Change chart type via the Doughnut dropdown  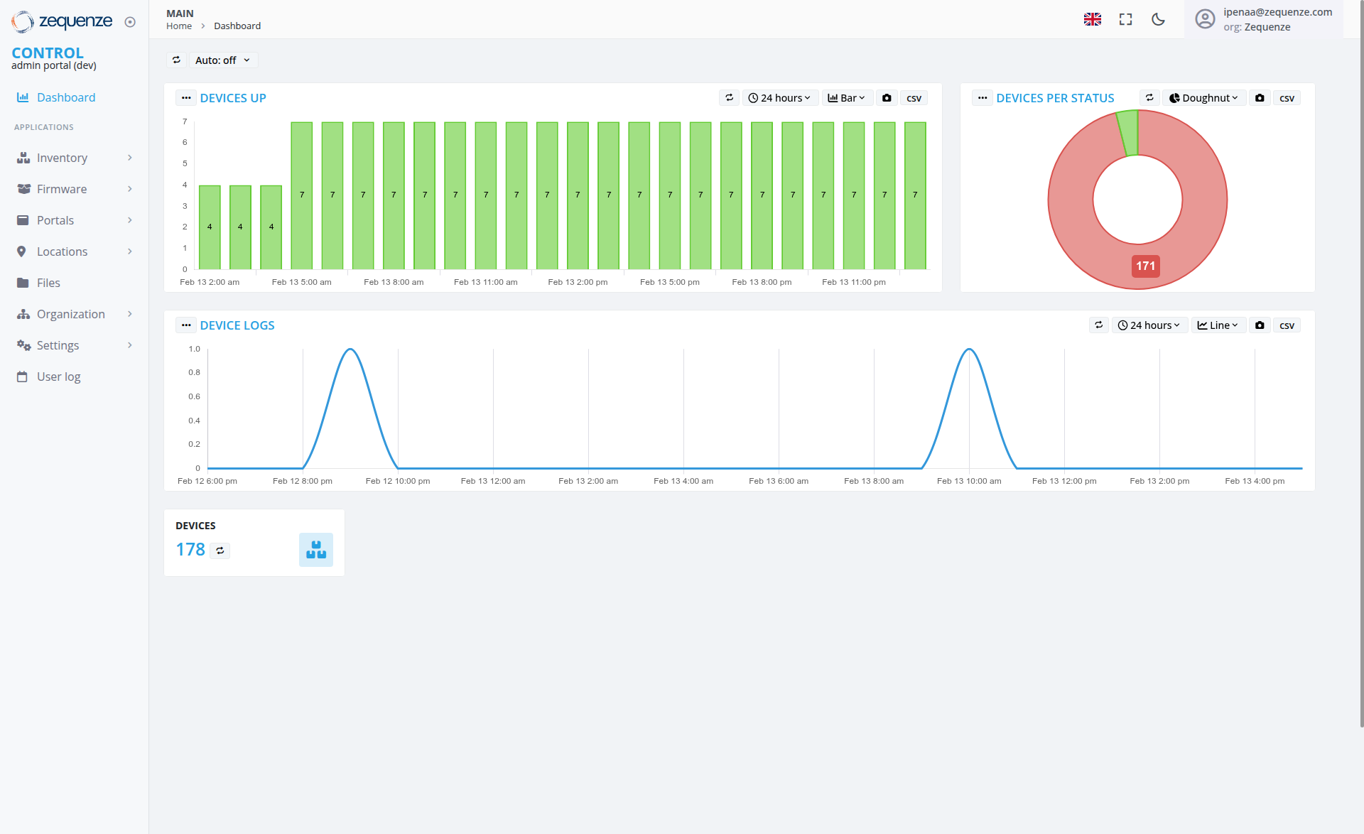(1203, 97)
